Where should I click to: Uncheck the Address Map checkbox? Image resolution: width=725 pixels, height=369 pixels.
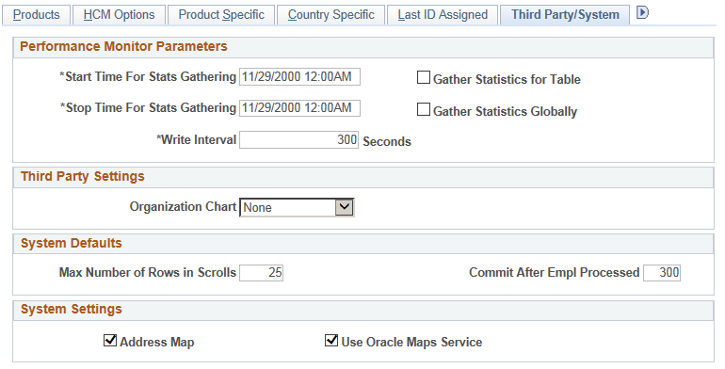(x=110, y=341)
